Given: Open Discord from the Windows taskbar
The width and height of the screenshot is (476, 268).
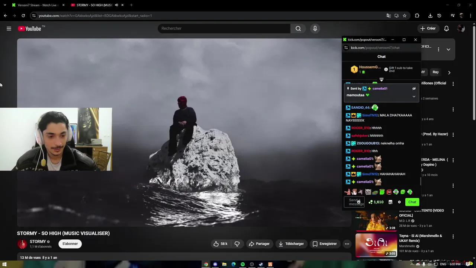Looking at the screenshot, I should coord(215,264).
